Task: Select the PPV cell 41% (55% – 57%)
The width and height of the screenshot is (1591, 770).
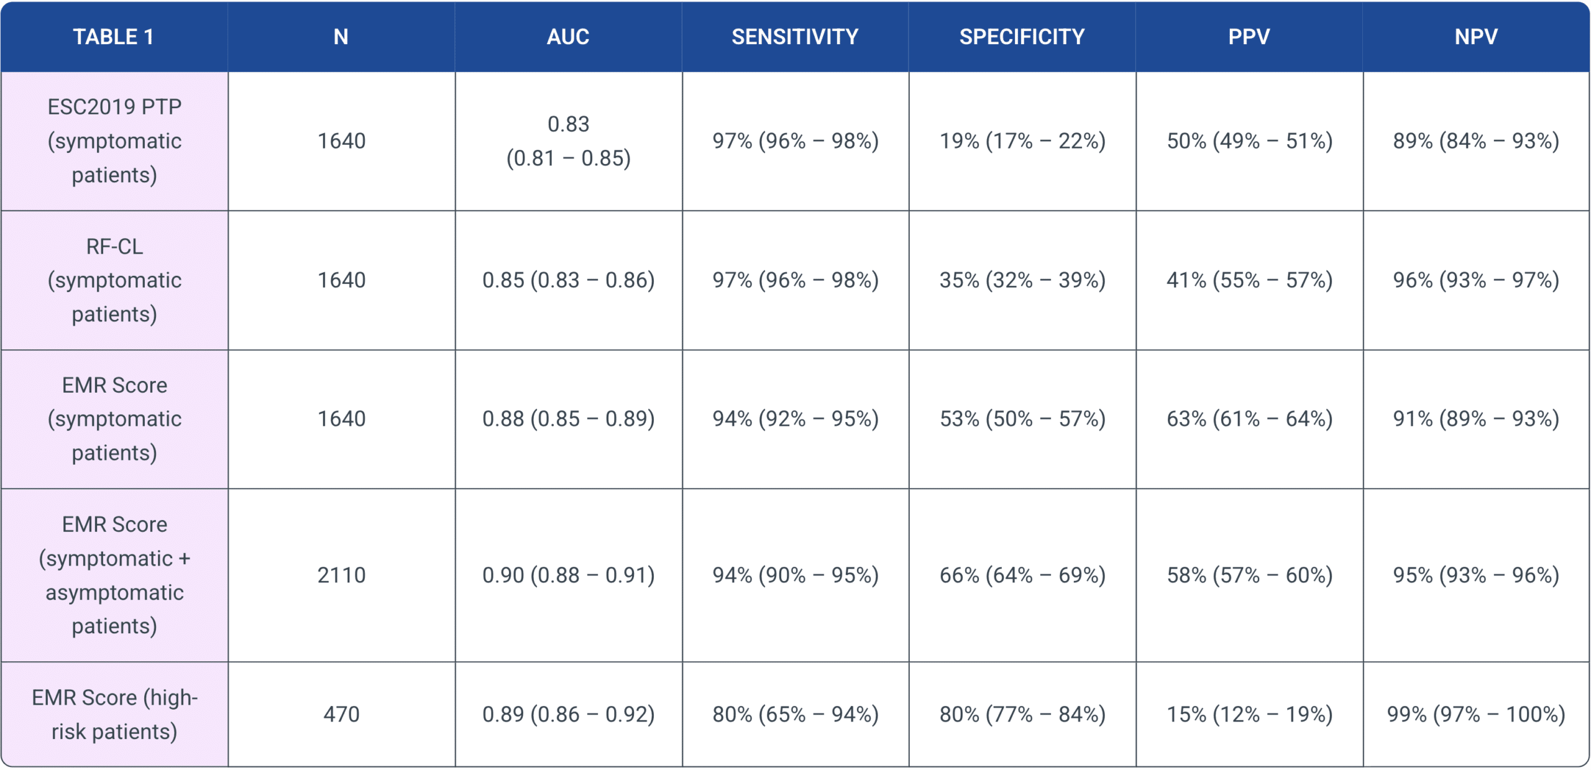Action: (1249, 280)
